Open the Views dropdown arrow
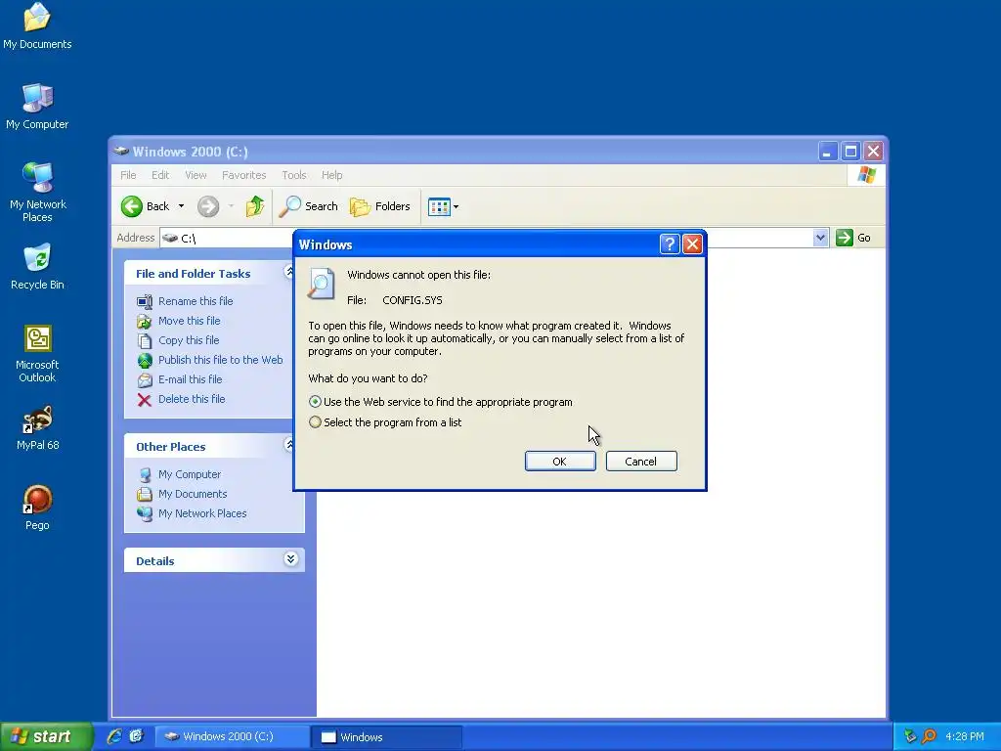 click(456, 207)
